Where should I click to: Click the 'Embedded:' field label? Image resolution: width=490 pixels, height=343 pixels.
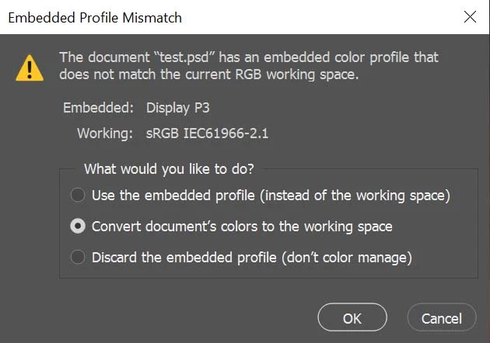point(99,108)
